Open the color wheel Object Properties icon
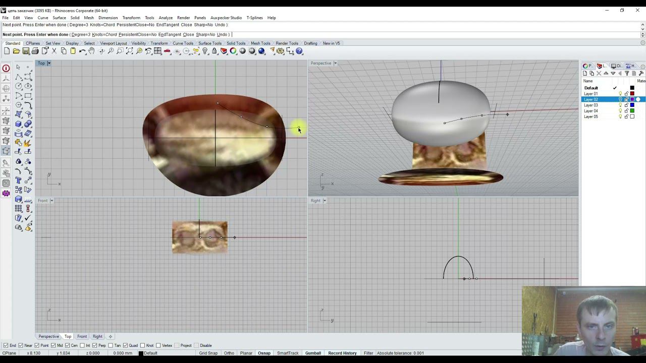The image size is (646, 363). 233,51
